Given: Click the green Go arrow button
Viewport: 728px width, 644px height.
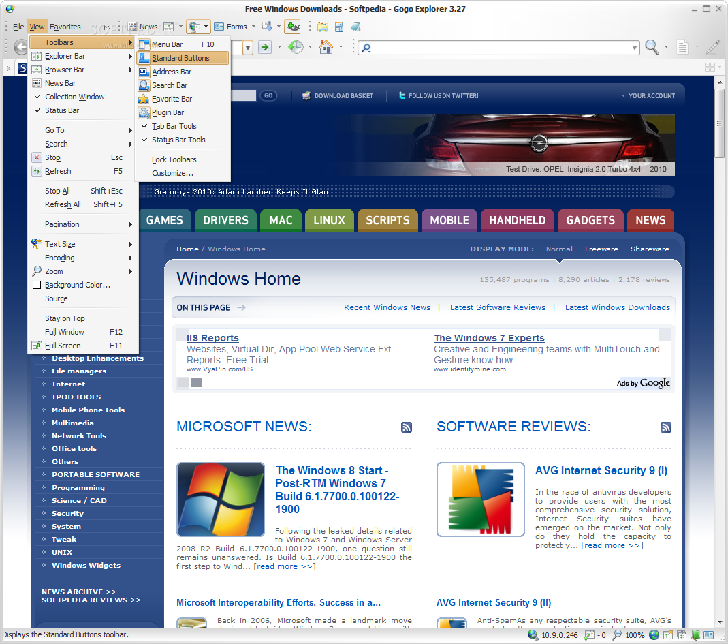Looking at the screenshot, I should pos(265,47).
